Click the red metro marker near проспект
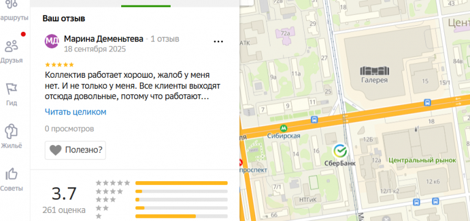 pos(241,163)
